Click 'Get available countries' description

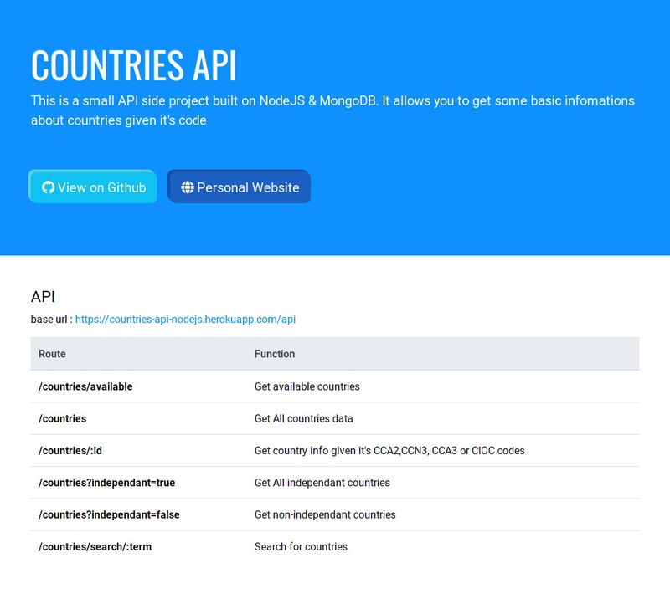[x=307, y=386]
